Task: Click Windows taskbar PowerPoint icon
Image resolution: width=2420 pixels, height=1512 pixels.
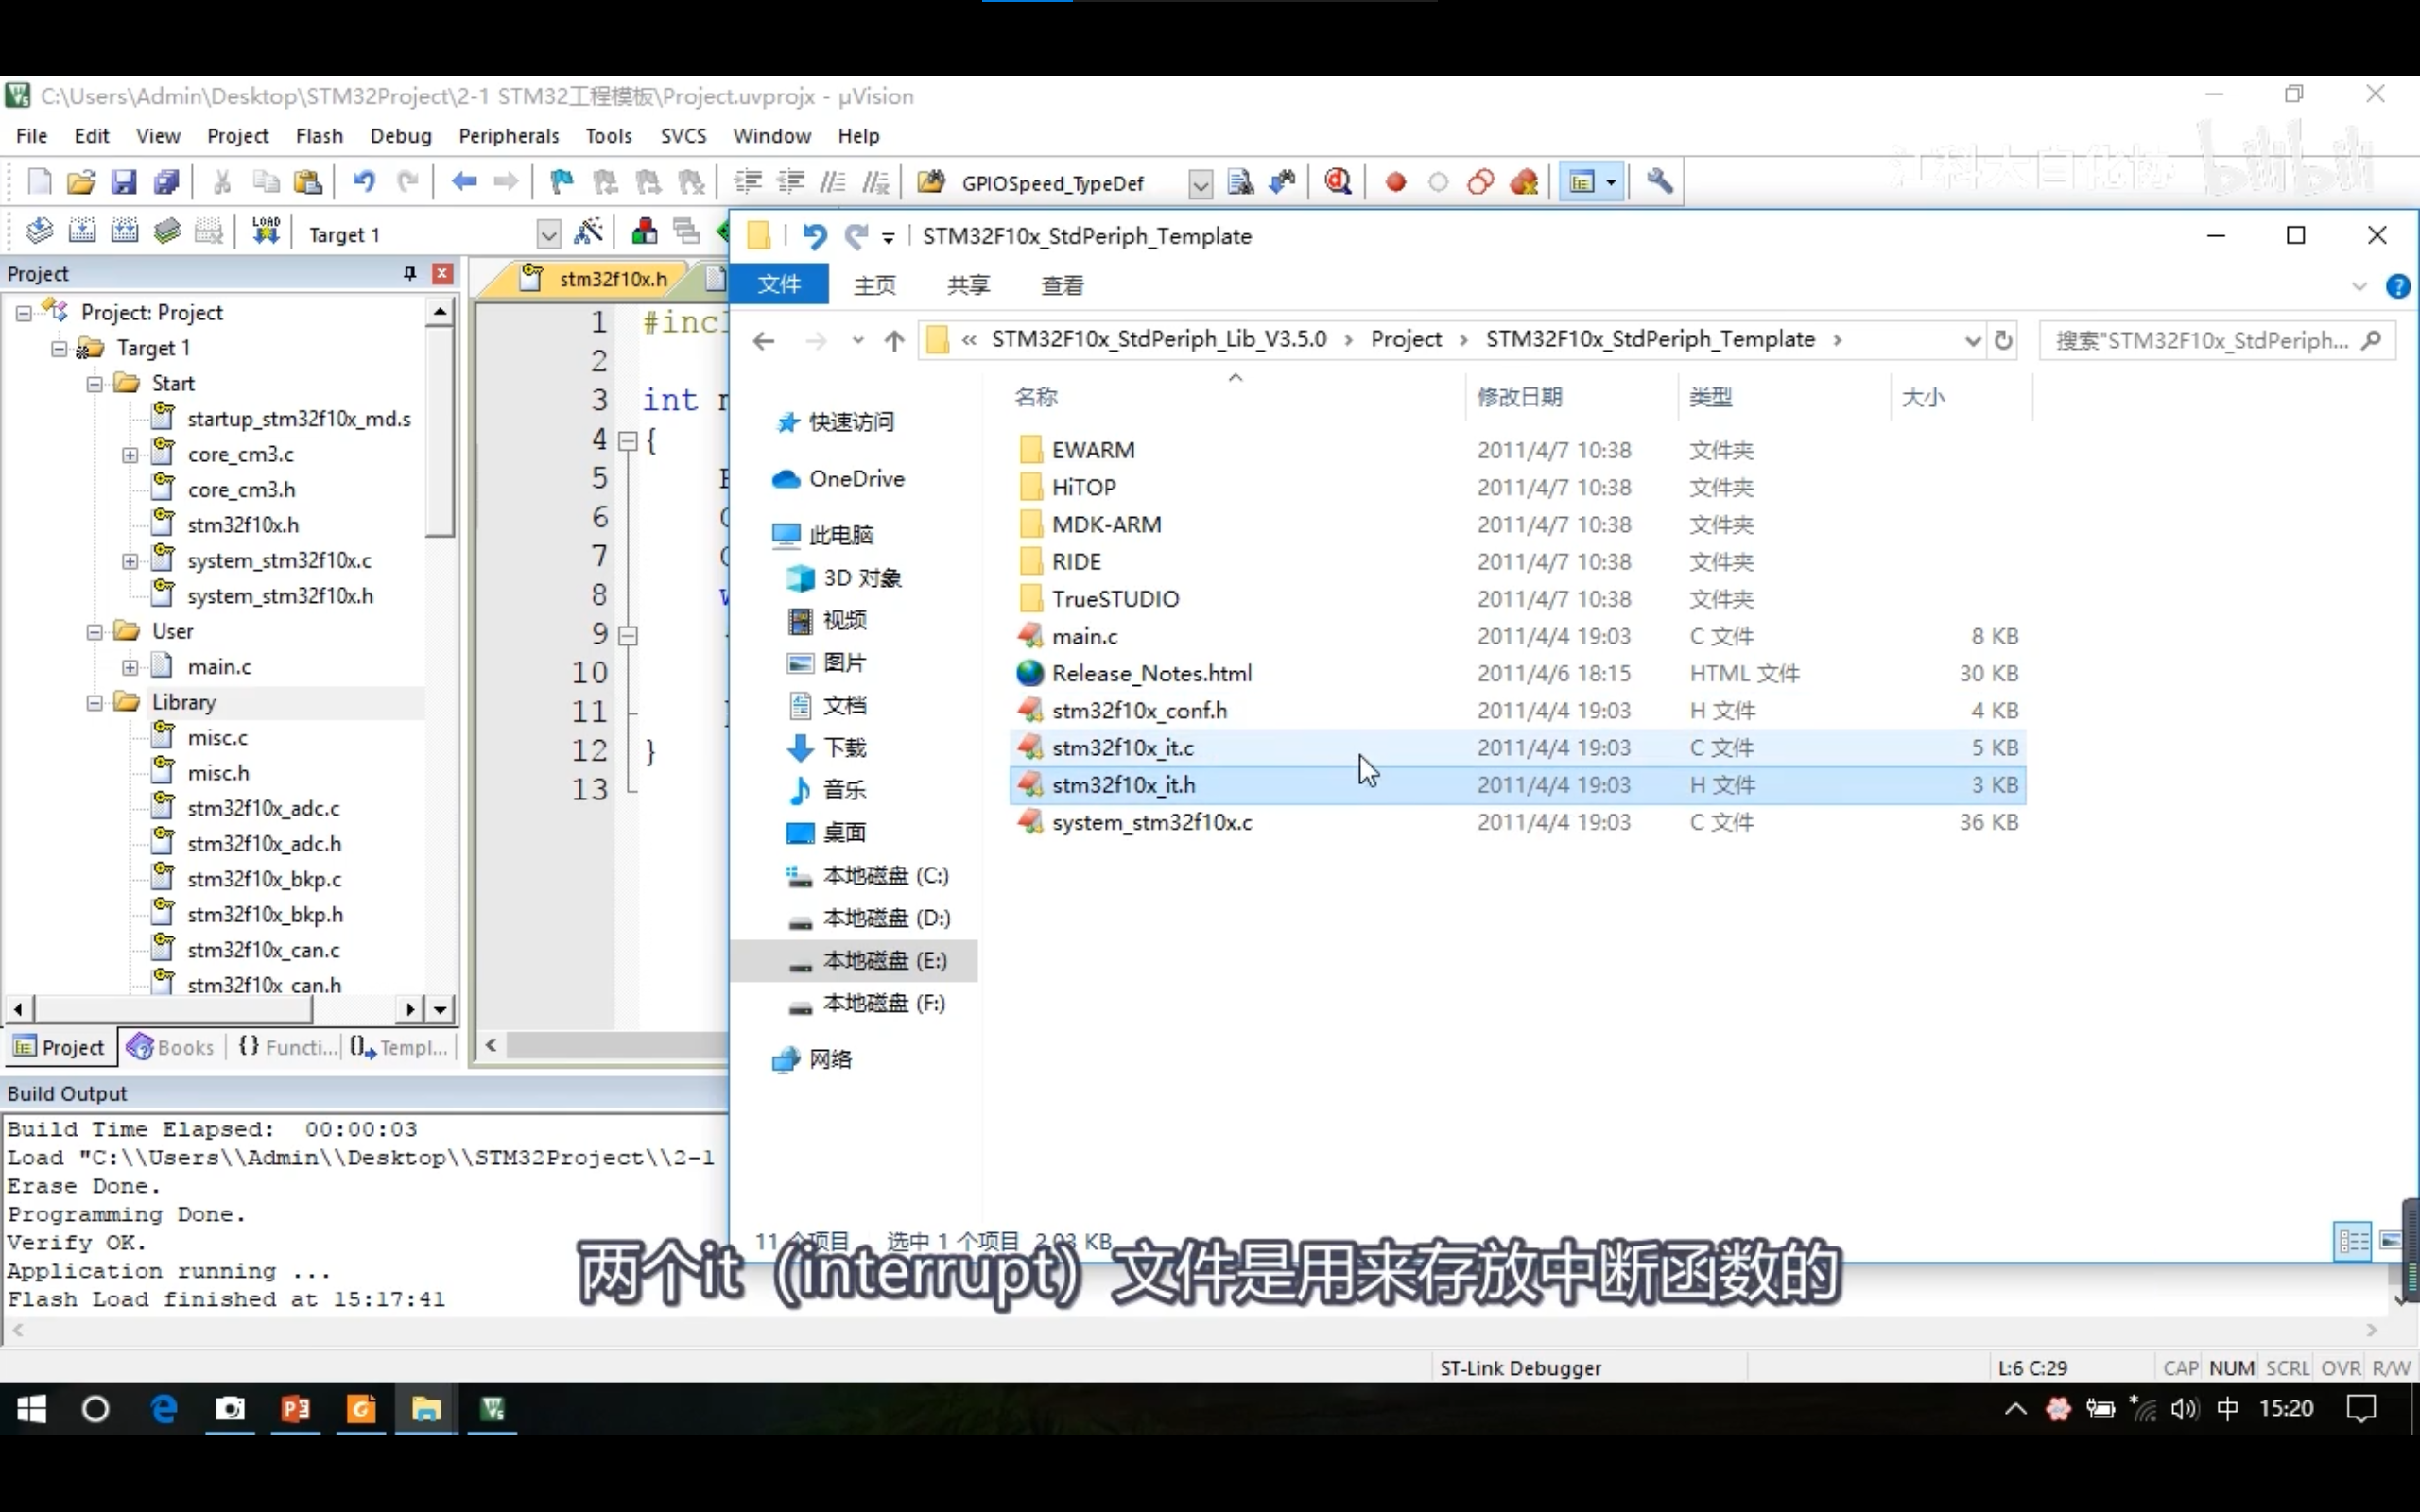Action: tap(296, 1407)
